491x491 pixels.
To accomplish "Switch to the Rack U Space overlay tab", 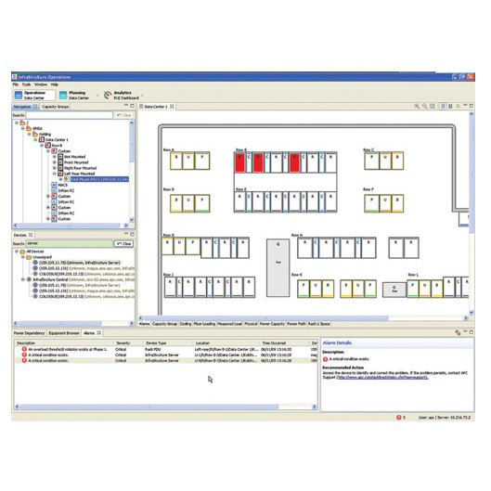I will pos(318,324).
